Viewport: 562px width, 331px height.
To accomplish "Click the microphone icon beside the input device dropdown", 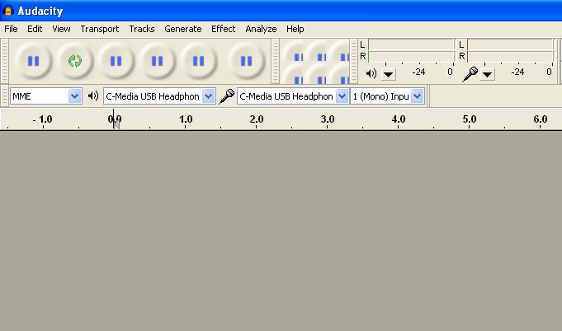I will [x=226, y=96].
